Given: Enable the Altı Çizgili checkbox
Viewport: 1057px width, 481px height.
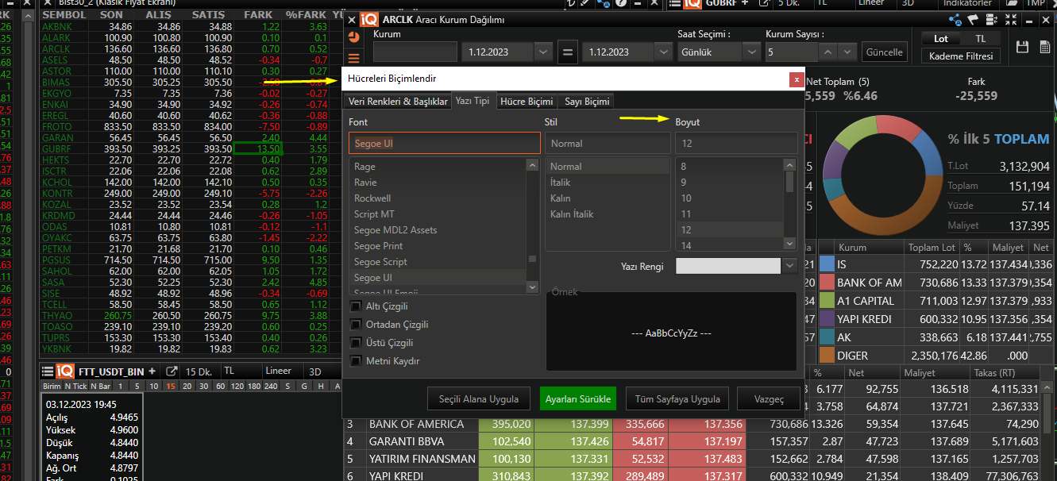Looking at the screenshot, I should tap(355, 306).
